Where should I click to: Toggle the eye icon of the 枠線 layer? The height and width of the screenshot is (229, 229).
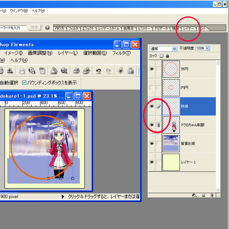point(152,106)
